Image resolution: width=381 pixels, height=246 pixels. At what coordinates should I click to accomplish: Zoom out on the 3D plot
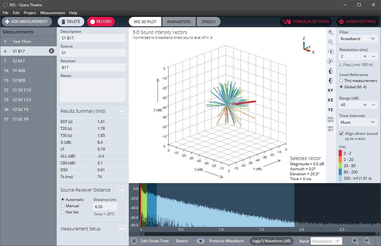tap(330, 42)
